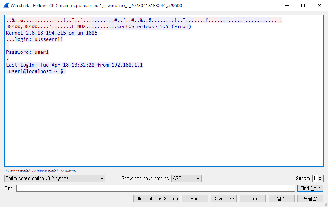The image size is (328, 207).
Task: Close the window with the X icon
Action: click(319, 5)
